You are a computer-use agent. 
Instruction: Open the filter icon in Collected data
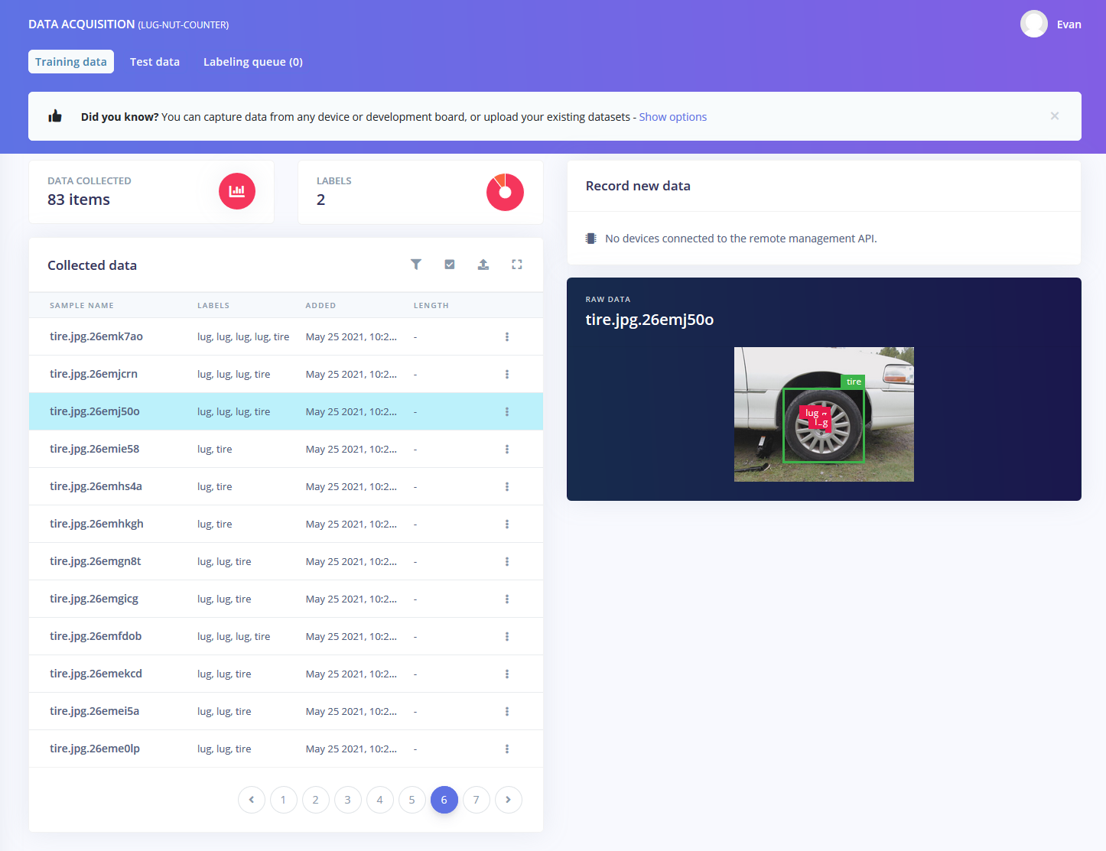(416, 265)
